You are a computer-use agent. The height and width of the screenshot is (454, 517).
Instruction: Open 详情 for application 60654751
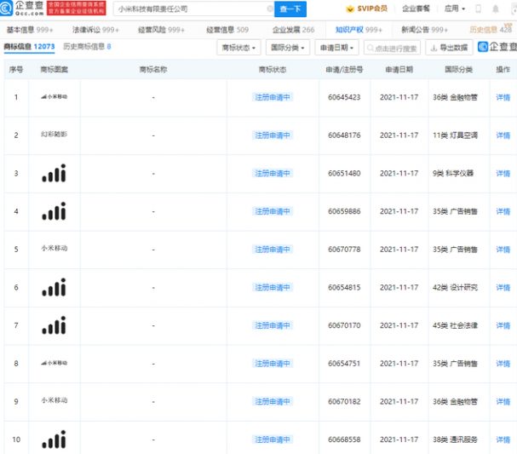[503, 364]
